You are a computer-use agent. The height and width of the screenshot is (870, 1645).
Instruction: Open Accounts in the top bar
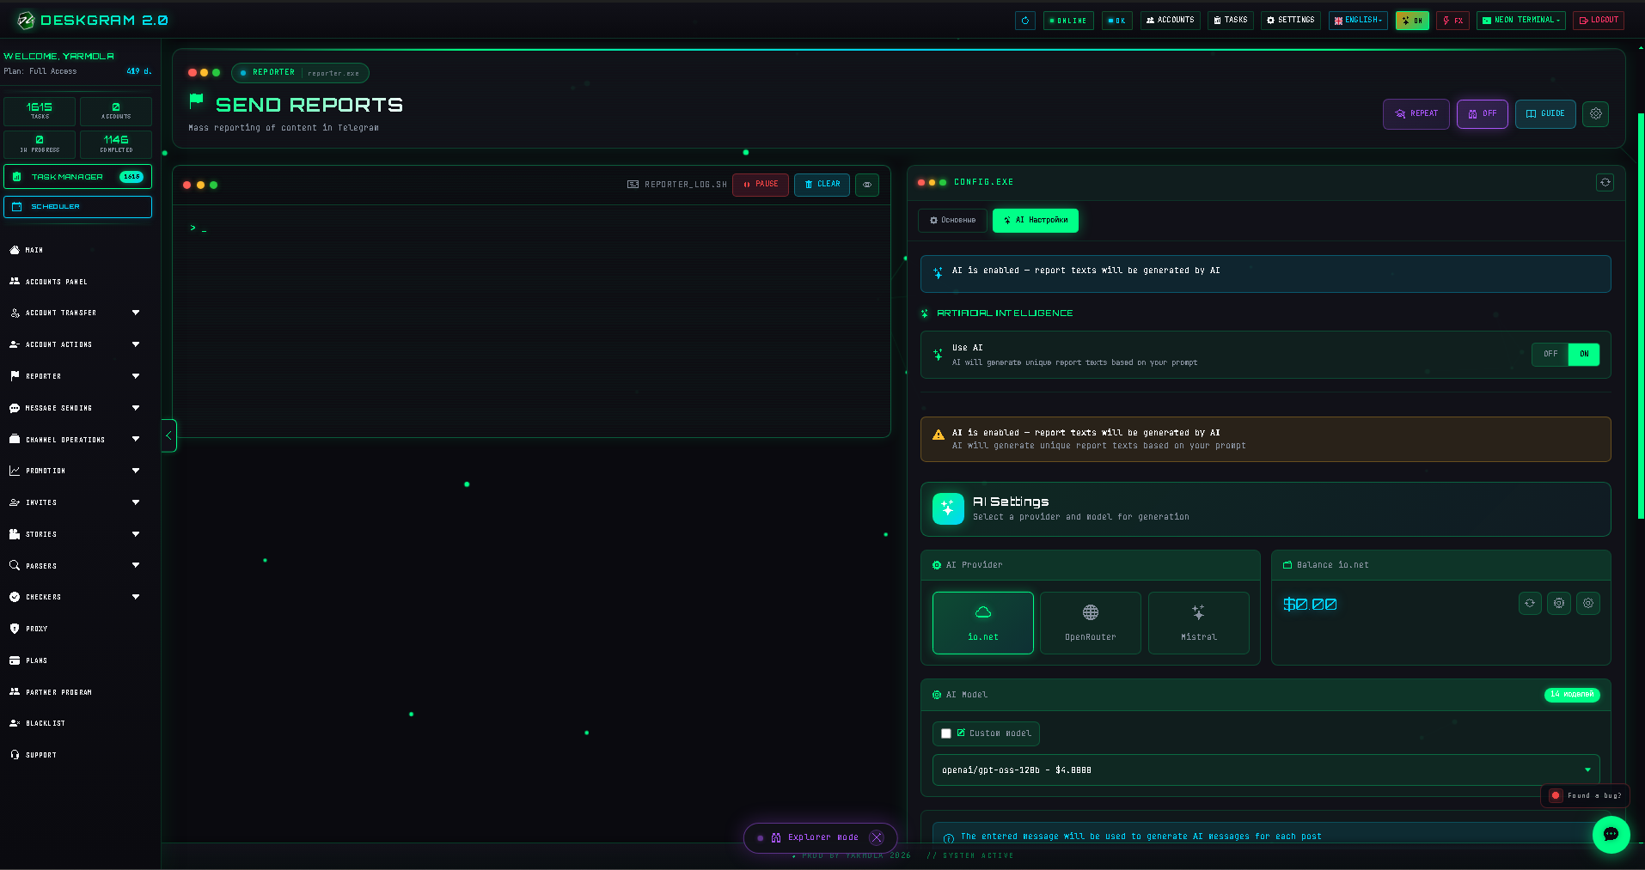[x=1170, y=20]
